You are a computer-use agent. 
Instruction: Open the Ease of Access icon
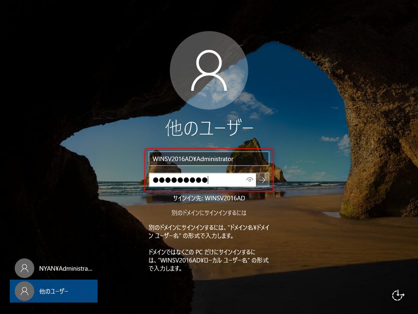pos(398,295)
